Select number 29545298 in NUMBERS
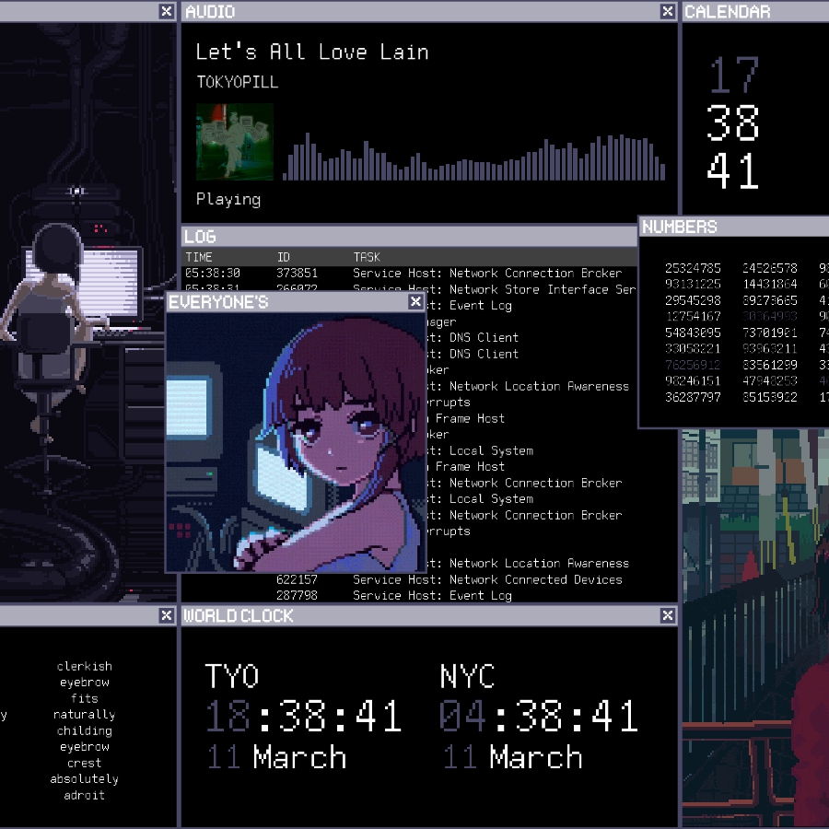The image size is (829, 829). (693, 300)
